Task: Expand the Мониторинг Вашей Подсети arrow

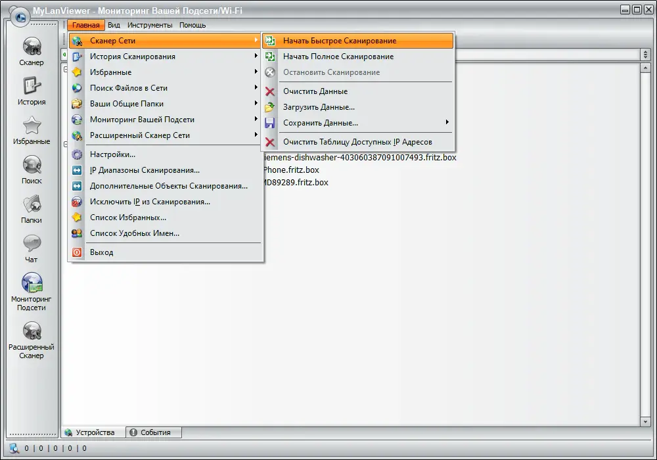Action: (x=256, y=119)
